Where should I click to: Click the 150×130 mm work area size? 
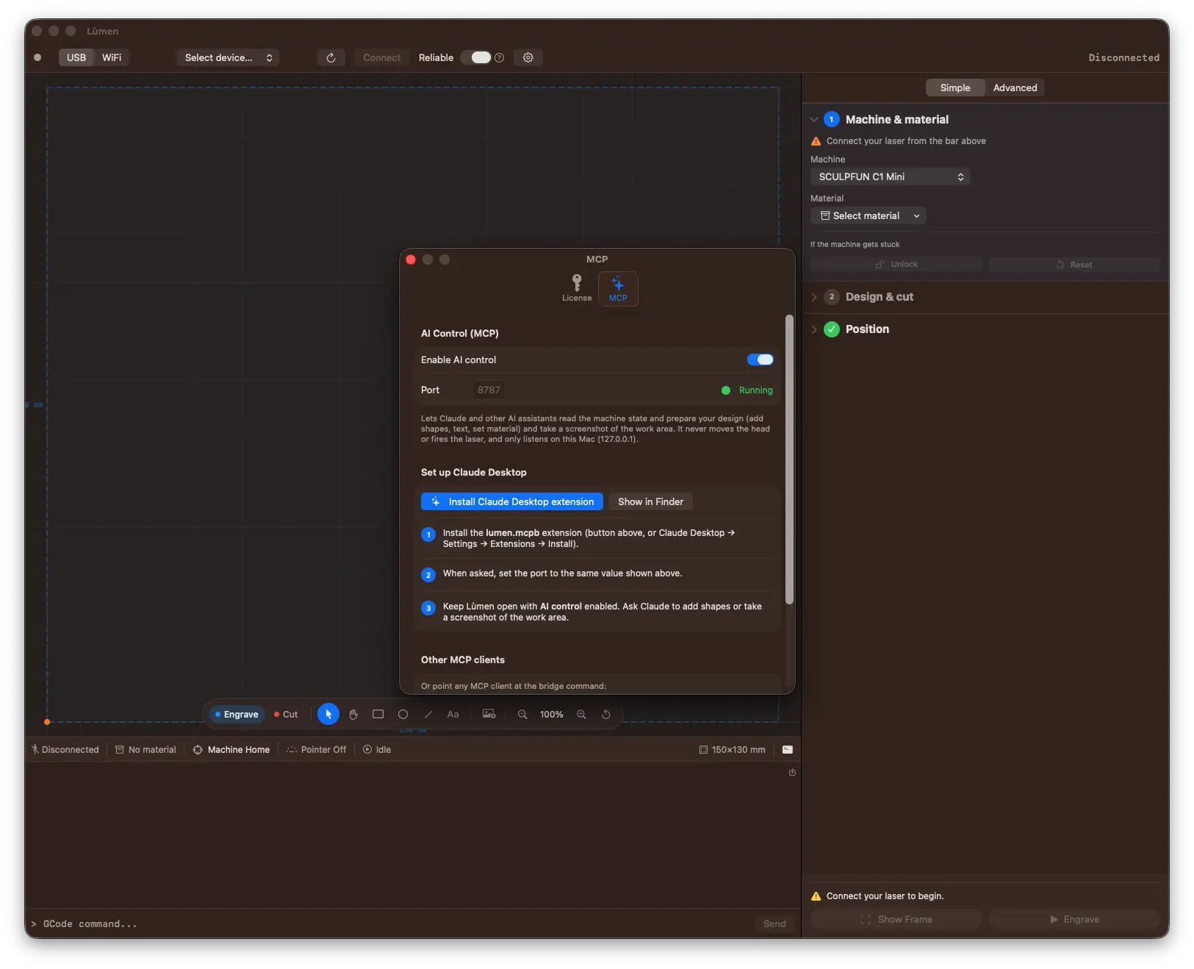click(733, 749)
